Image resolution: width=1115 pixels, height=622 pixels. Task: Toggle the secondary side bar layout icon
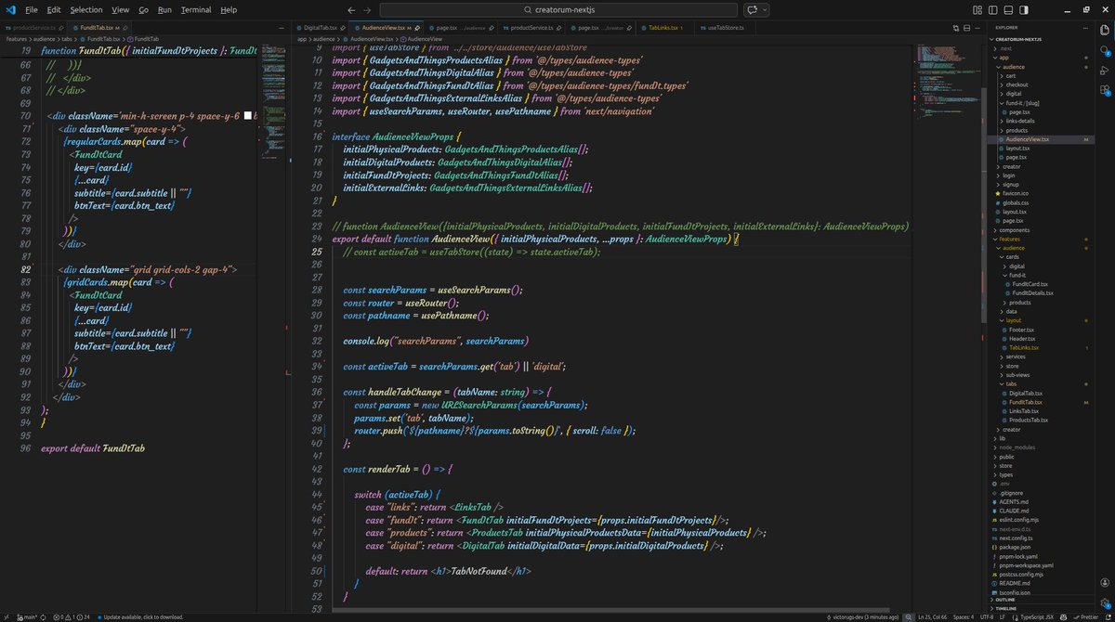pyautogui.click(x=1024, y=9)
